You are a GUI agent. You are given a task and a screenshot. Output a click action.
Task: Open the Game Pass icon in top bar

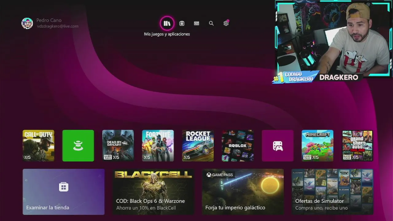196,23
